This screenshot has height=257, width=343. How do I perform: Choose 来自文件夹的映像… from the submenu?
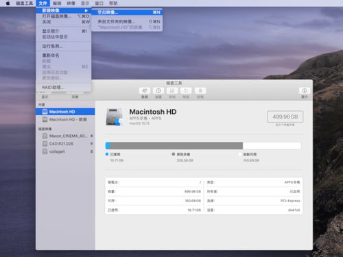(127, 21)
